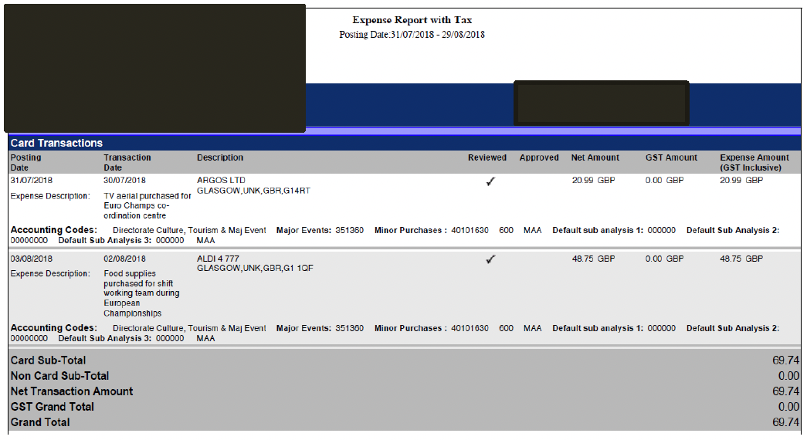The image size is (807, 440).
Task: Select the 'Card Transactions' section header
Action: (56, 143)
